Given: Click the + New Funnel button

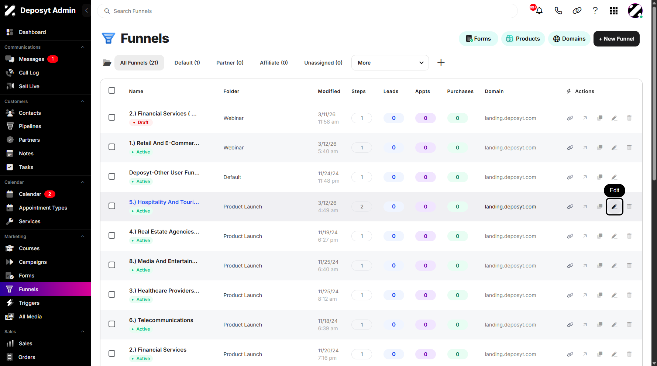Looking at the screenshot, I should (x=616, y=39).
